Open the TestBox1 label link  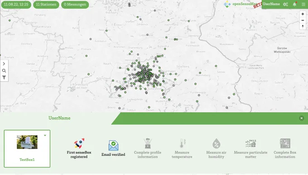tap(27, 160)
